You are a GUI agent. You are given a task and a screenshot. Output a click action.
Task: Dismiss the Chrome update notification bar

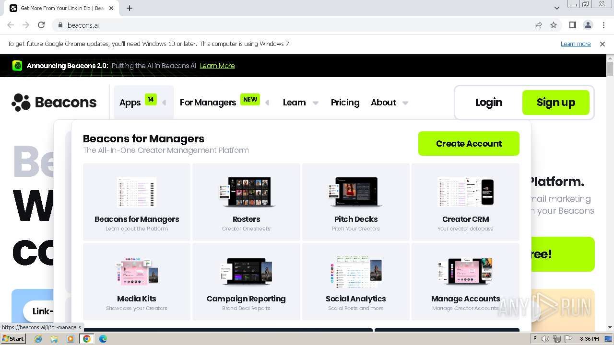coord(602,44)
